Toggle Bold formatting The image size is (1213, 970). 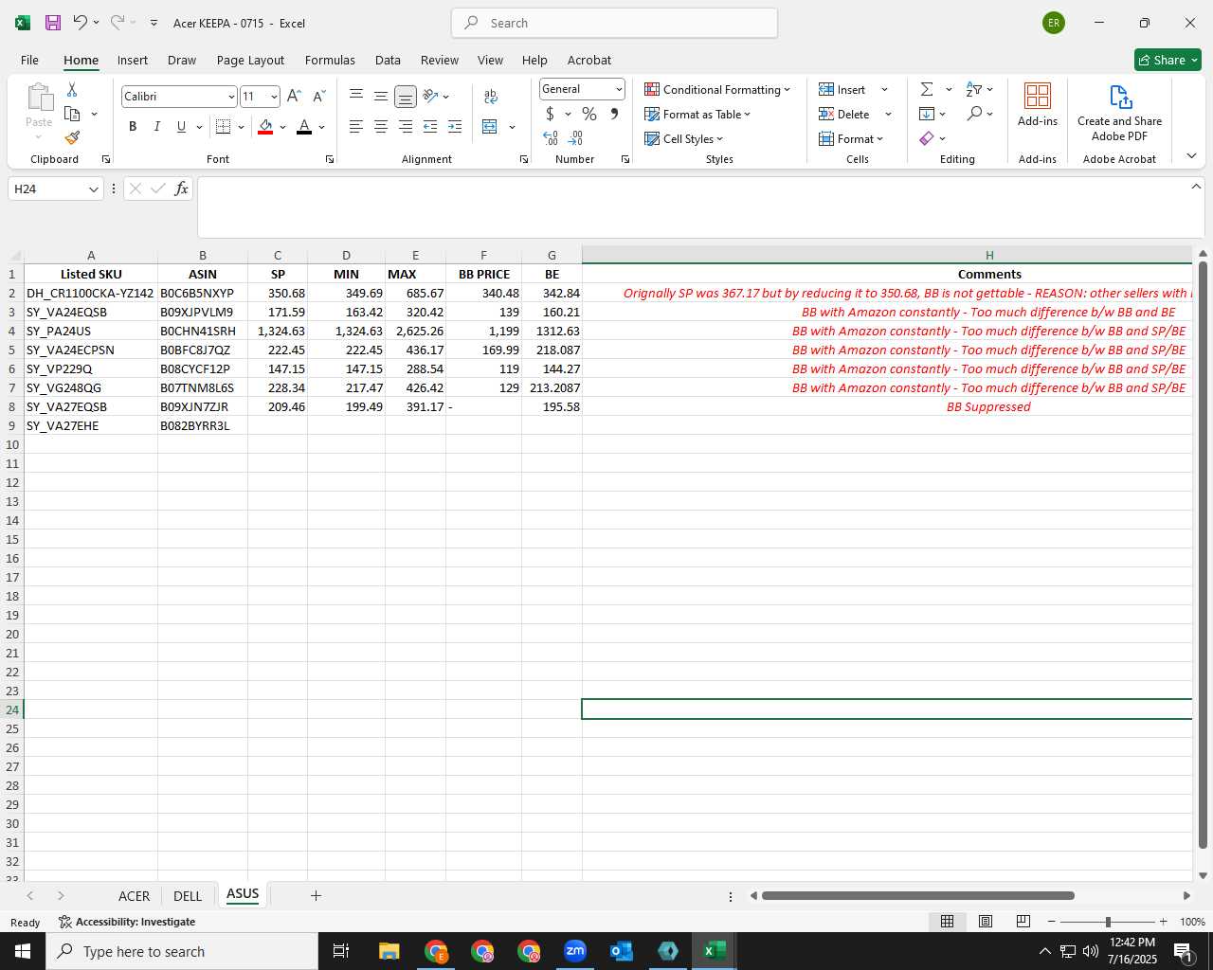[x=133, y=127]
